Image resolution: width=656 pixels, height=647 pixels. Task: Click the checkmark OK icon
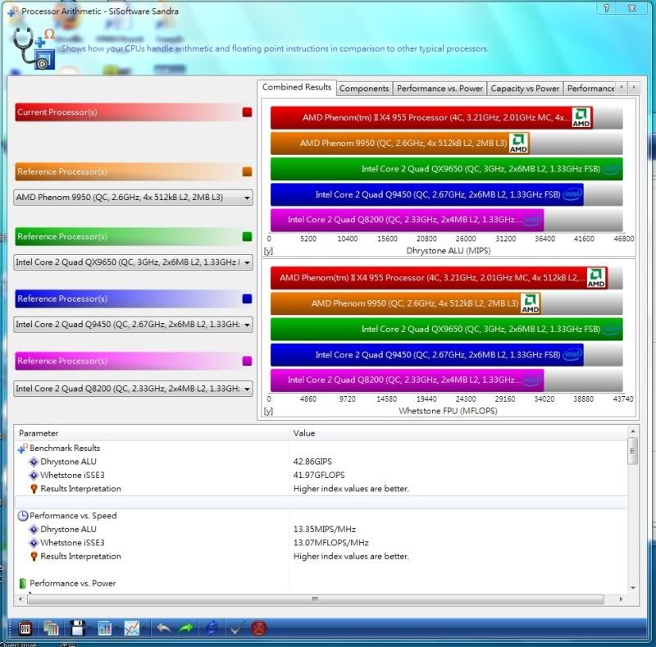(x=236, y=628)
